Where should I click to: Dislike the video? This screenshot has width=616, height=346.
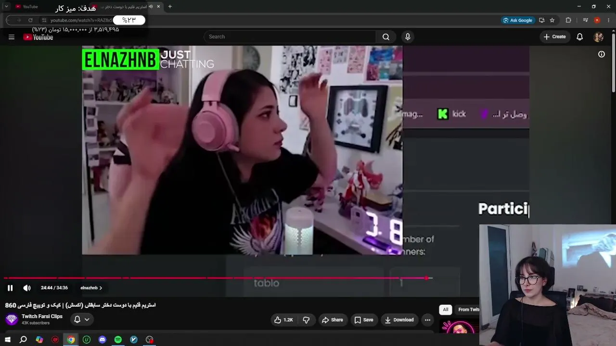tap(306, 320)
